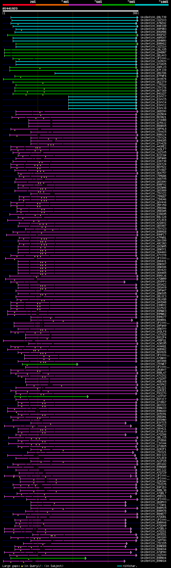Click the cyan alignment bar for UniRef100_Q9LT39

[x=75, y=17]
